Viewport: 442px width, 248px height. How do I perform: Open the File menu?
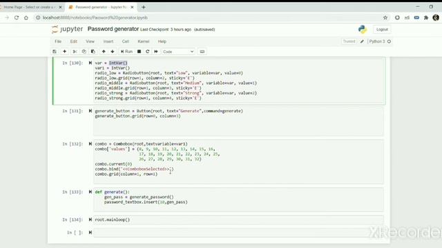pyautogui.click(x=58, y=41)
